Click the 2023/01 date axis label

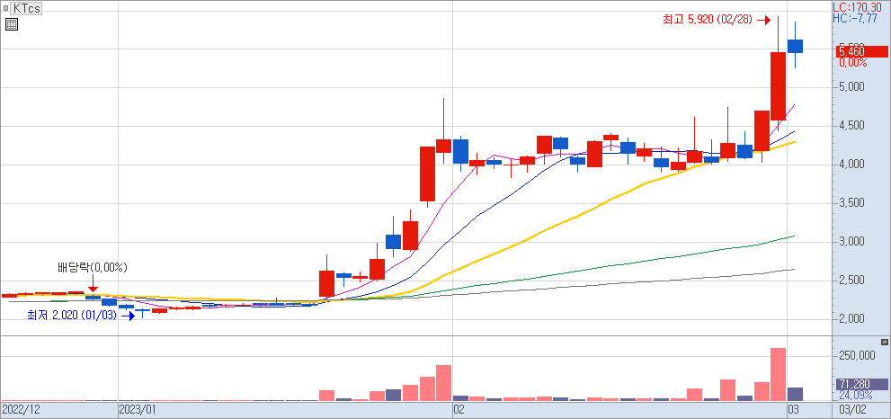137,409
